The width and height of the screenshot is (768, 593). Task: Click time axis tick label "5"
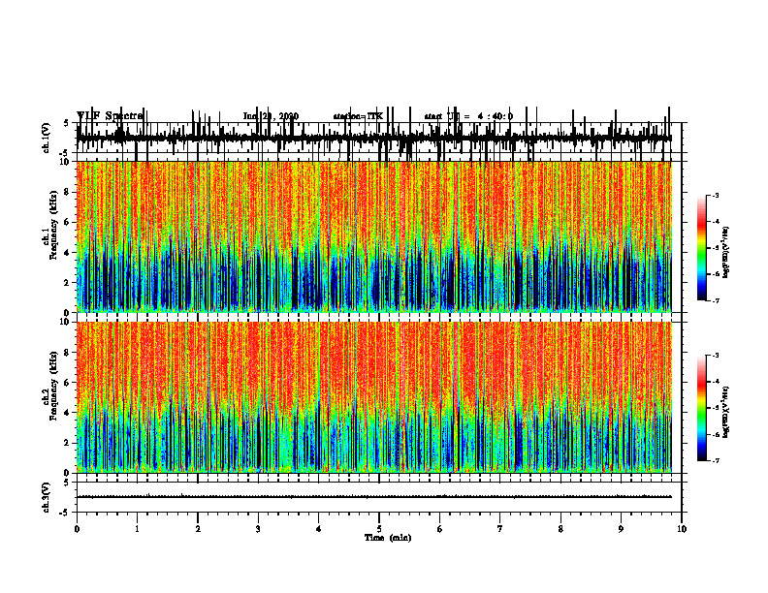tap(379, 529)
